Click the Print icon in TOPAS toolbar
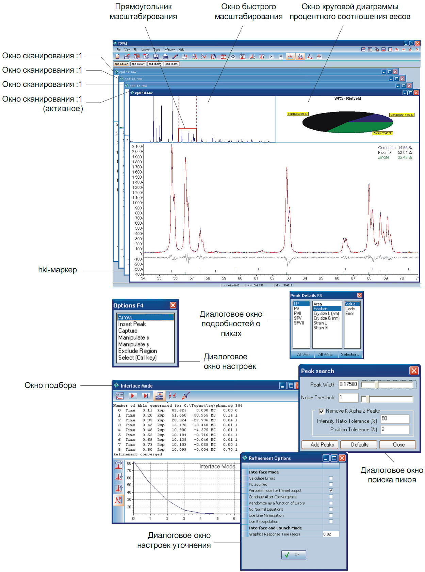Image resolution: width=425 pixels, height=572 pixels. click(165, 57)
